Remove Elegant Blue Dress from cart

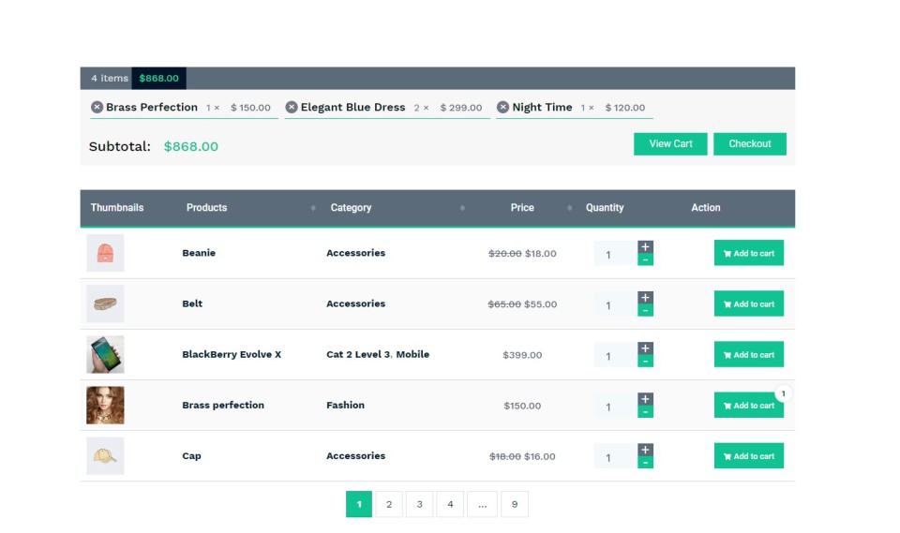(x=292, y=108)
